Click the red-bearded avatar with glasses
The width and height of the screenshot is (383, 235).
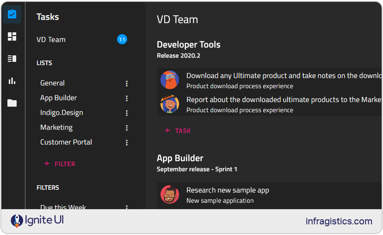[x=170, y=80]
